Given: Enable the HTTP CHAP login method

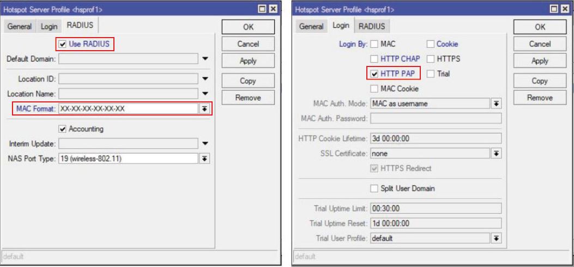Looking at the screenshot, I should tap(374, 58).
